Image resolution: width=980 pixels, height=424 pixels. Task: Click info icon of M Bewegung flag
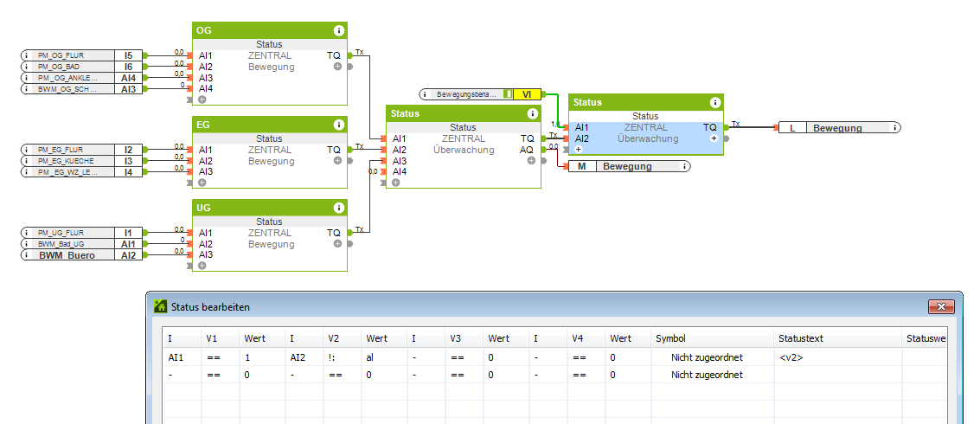point(685,166)
